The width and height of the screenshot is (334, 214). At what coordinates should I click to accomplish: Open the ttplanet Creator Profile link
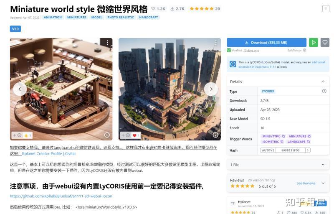click(x=48, y=153)
